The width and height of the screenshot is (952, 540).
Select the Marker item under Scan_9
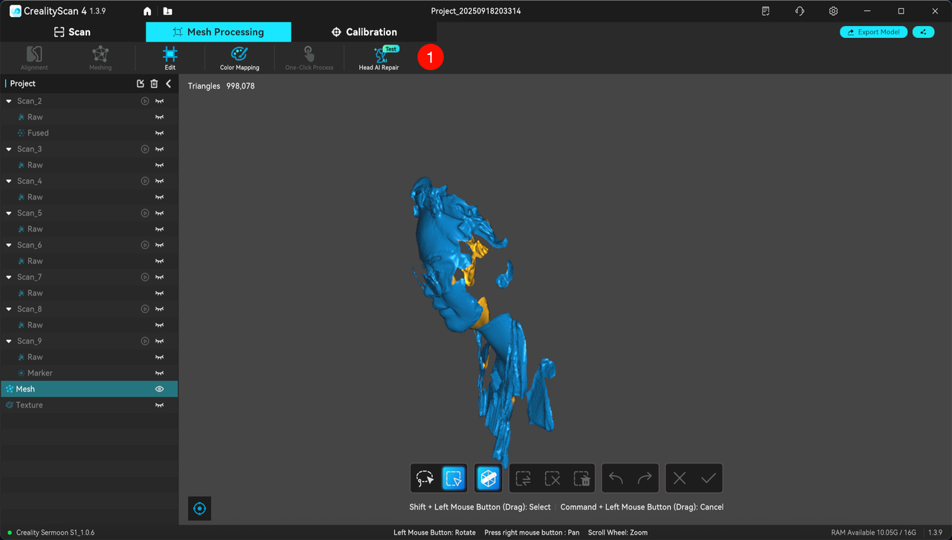tap(40, 373)
